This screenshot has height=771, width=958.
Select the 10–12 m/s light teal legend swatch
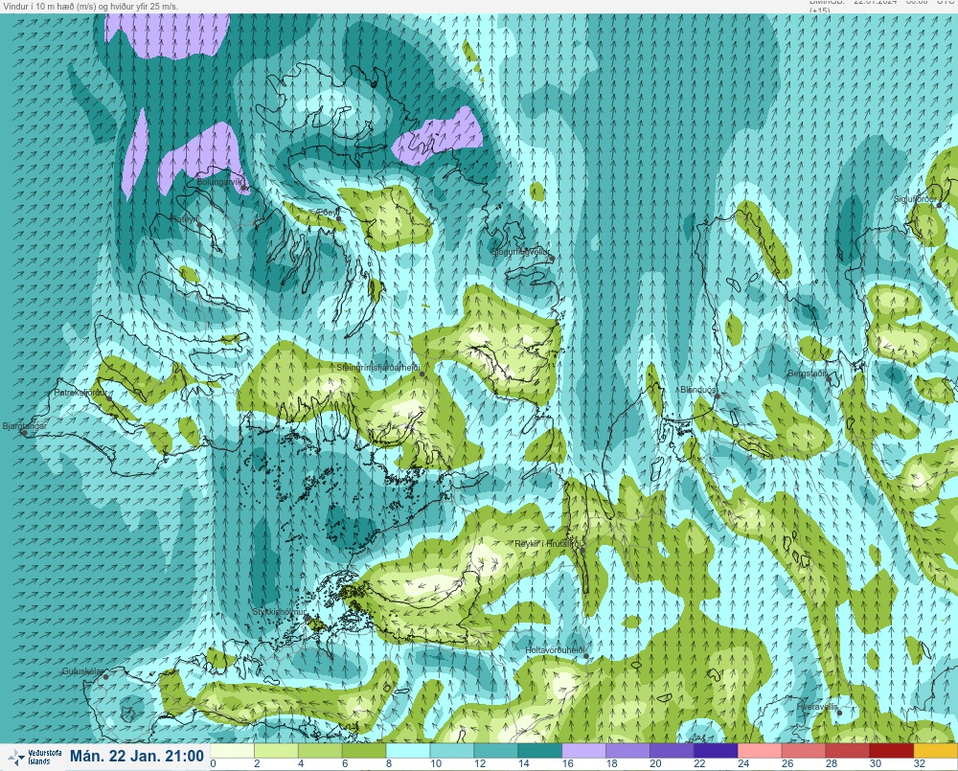(x=452, y=751)
